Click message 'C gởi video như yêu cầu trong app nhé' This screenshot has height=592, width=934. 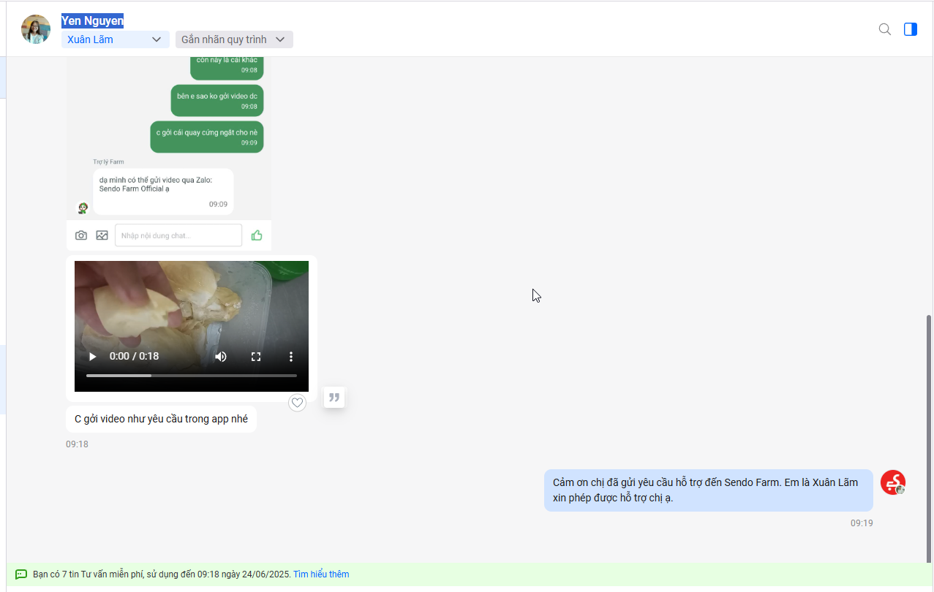[x=161, y=420]
